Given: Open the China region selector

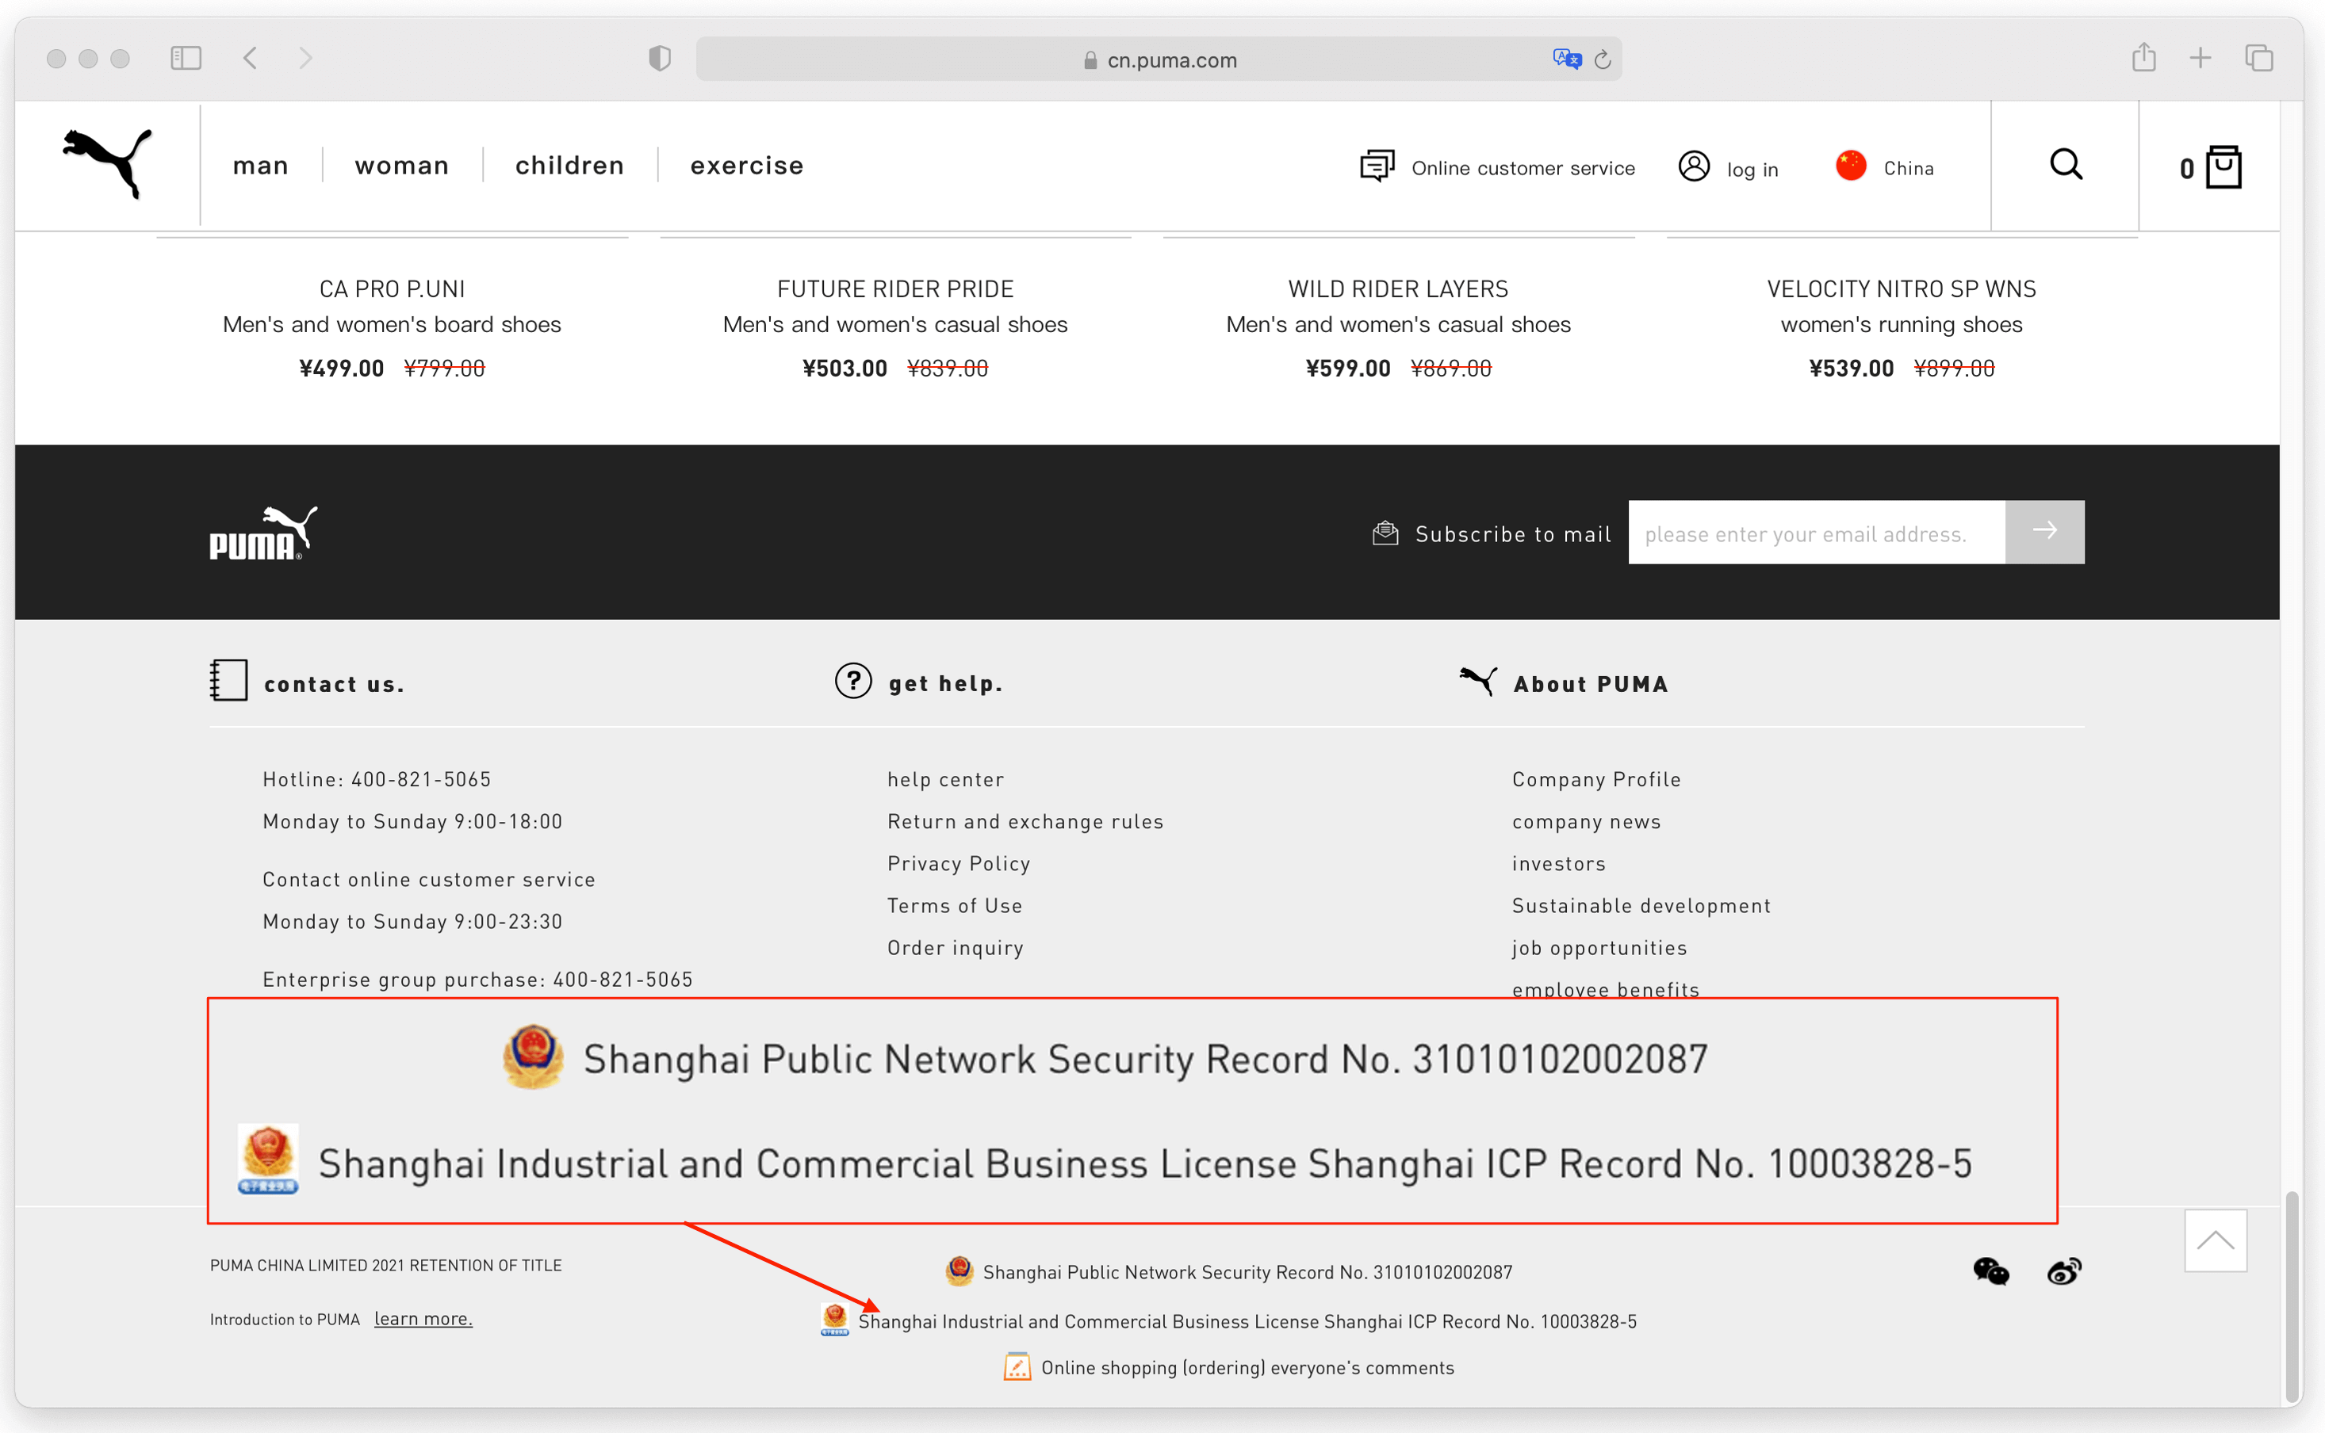Looking at the screenshot, I should 1885,168.
